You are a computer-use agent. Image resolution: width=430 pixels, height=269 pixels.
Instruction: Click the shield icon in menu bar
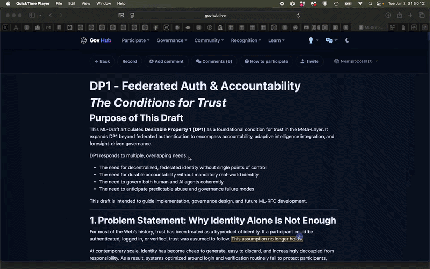point(325,4)
